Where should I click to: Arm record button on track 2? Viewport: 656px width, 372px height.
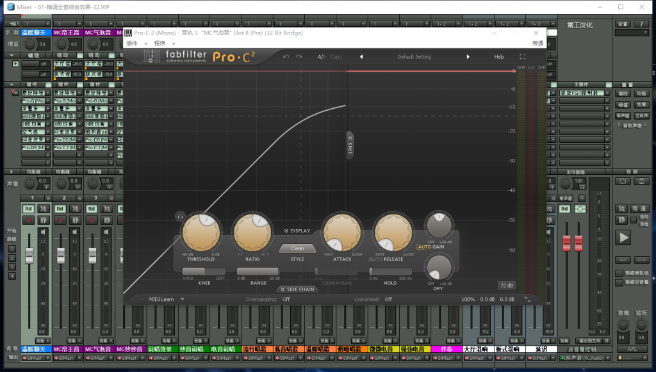[60, 220]
